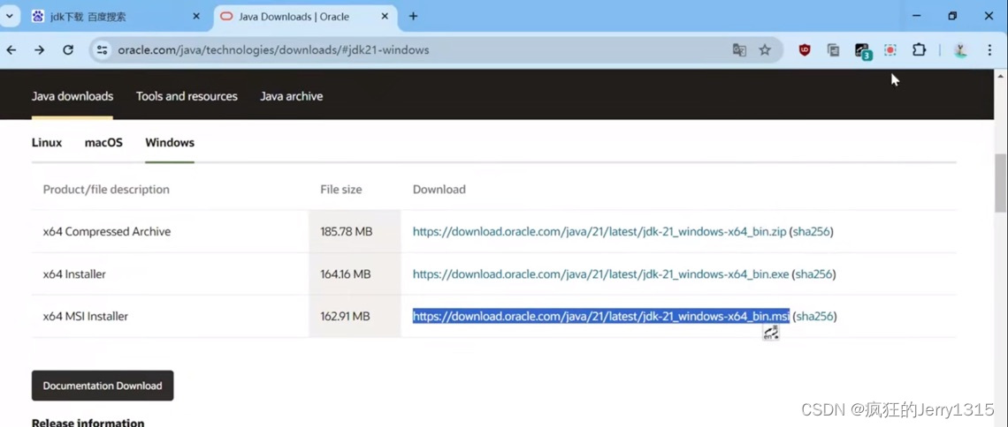The image size is (1008, 427).
Task: Open sha256 link for Compressed Archive
Action: [812, 231]
